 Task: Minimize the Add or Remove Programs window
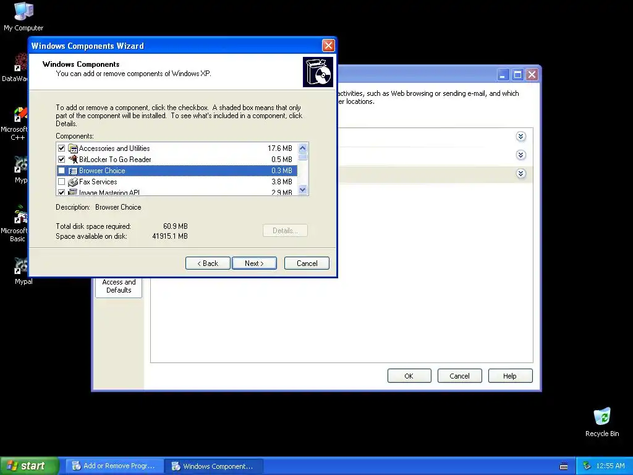point(503,75)
